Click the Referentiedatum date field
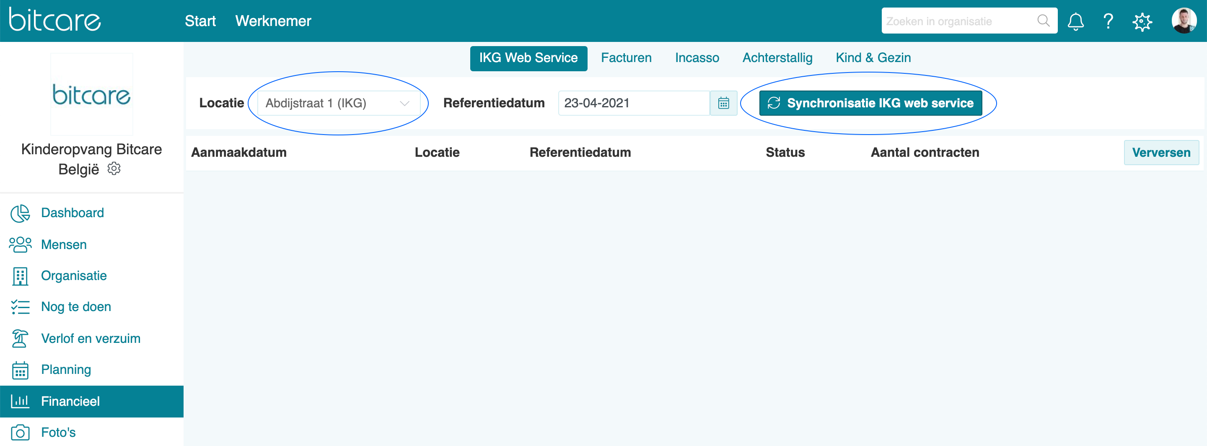 tap(634, 103)
